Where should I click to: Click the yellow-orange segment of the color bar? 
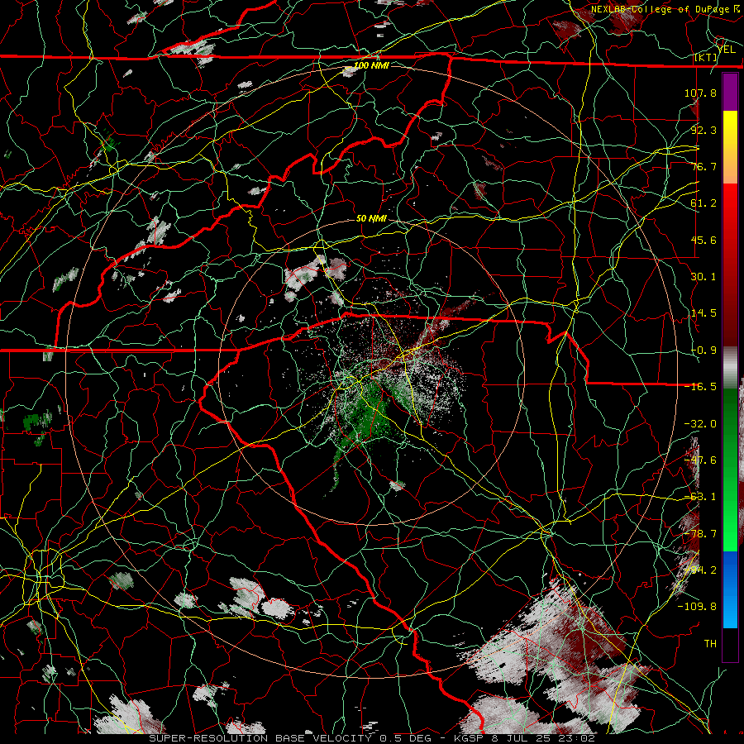(x=730, y=147)
